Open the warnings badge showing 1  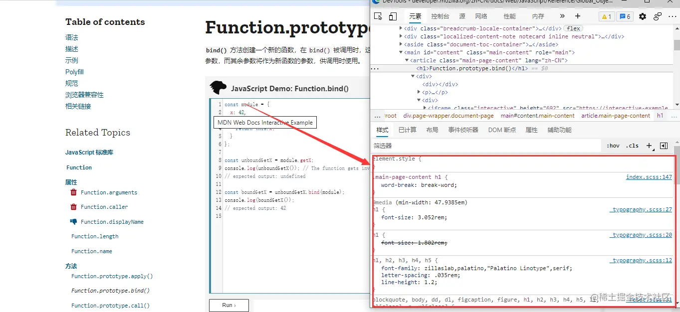coord(607,16)
